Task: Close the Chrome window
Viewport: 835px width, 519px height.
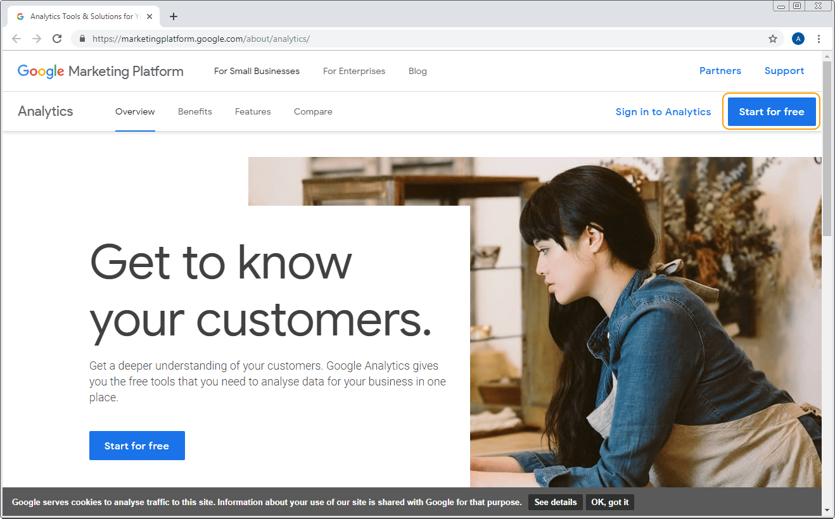Action: coord(818,6)
